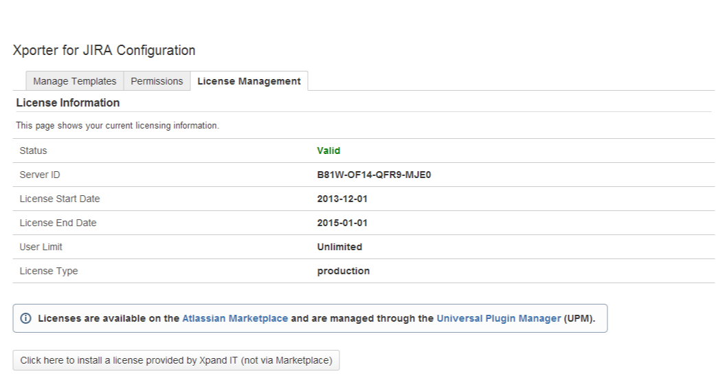Image resolution: width=716 pixels, height=387 pixels.
Task: Click the Unlimited user limit value
Action: (339, 247)
